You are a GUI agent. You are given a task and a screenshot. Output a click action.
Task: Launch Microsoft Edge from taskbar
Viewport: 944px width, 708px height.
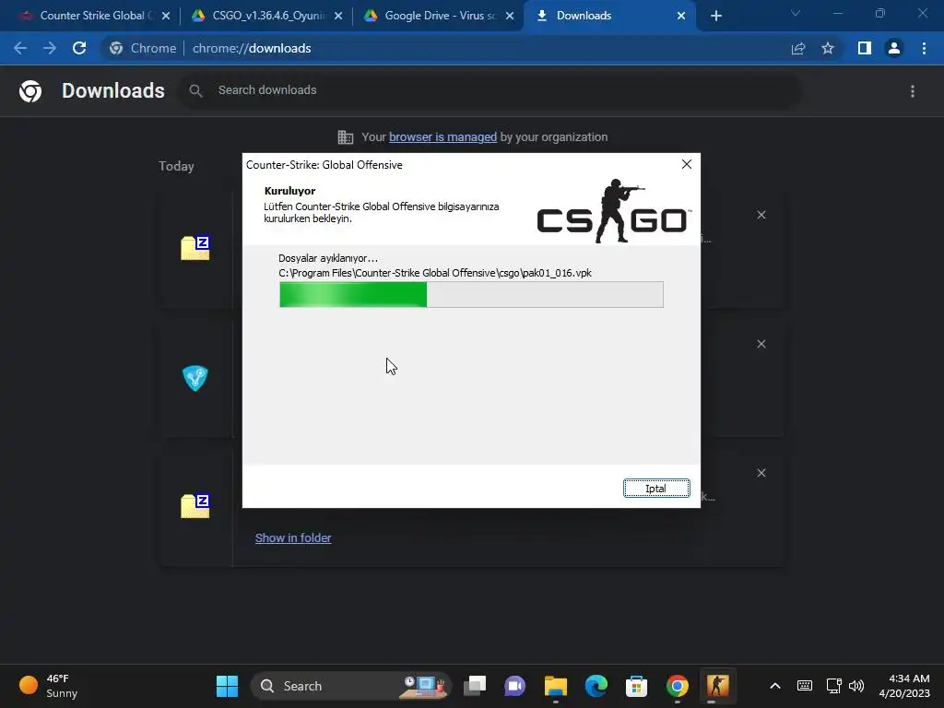click(596, 686)
